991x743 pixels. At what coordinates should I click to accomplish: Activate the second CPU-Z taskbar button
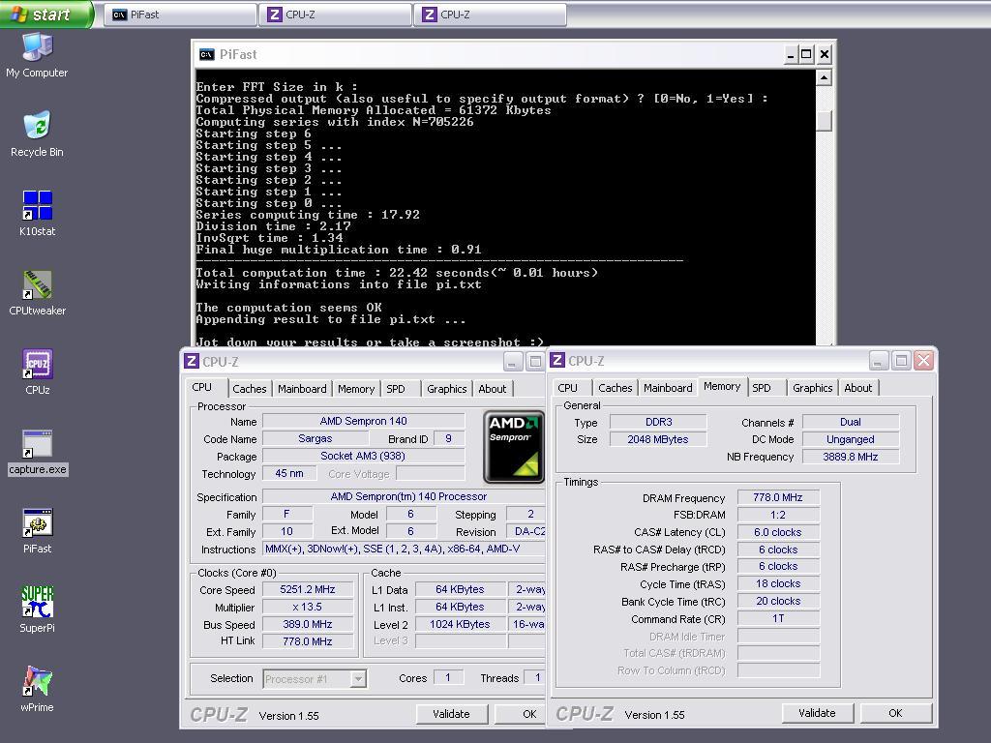[x=490, y=15]
